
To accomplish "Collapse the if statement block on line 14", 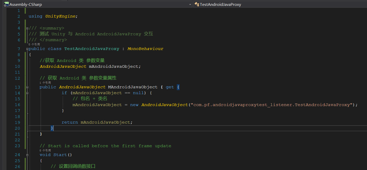I will pos(27,93).
